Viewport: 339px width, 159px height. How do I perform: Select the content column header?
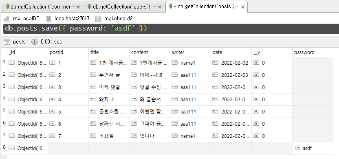point(150,52)
